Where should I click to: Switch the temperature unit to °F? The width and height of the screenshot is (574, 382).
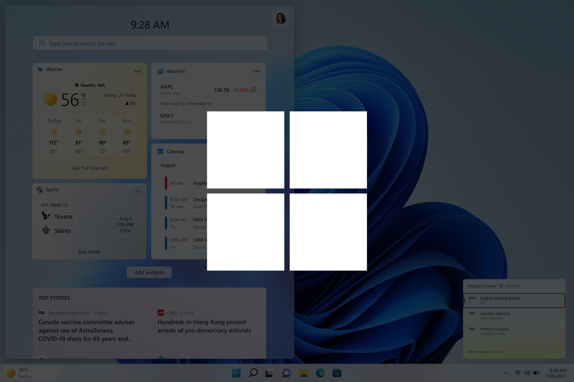click(x=83, y=95)
